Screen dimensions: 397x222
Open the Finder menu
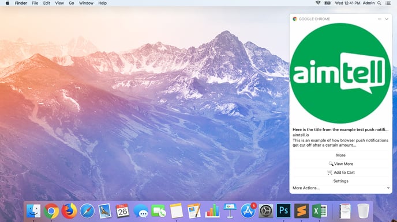point(21,3)
